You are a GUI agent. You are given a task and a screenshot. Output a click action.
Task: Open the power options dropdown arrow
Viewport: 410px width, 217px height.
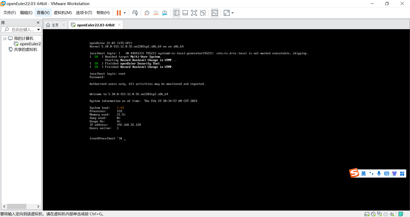pyautogui.click(x=125, y=13)
